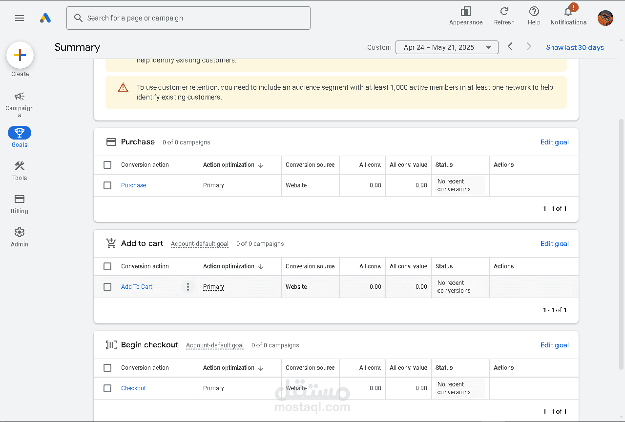
Task: Open Primary optimization setting for Checkout
Action: coord(213,388)
